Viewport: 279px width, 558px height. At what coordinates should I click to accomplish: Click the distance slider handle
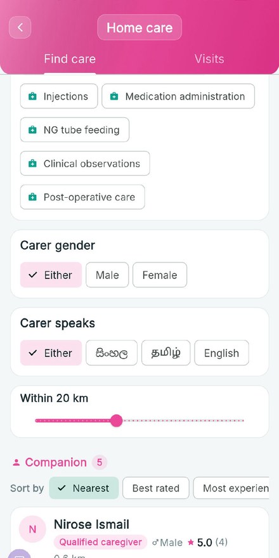pos(116,420)
